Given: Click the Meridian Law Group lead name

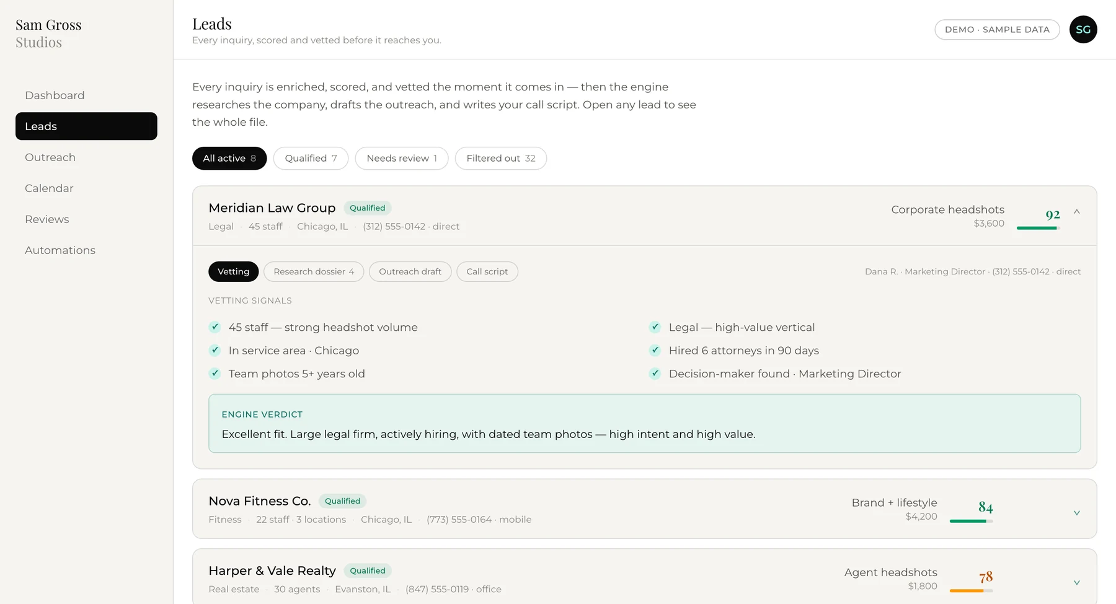Looking at the screenshot, I should point(272,208).
